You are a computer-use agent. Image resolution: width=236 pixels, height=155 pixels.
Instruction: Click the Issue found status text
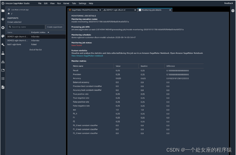coord(77,45)
